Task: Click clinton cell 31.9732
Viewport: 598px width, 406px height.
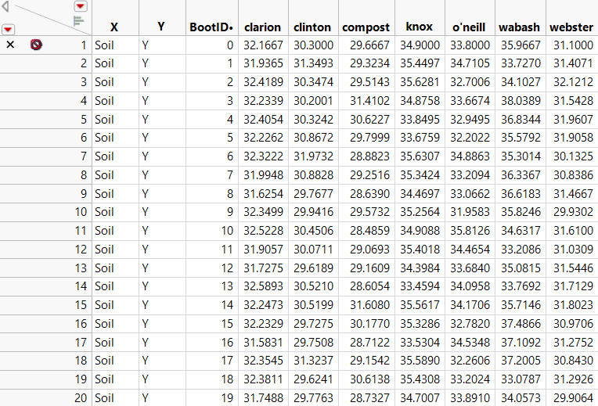Action: pyautogui.click(x=314, y=156)
